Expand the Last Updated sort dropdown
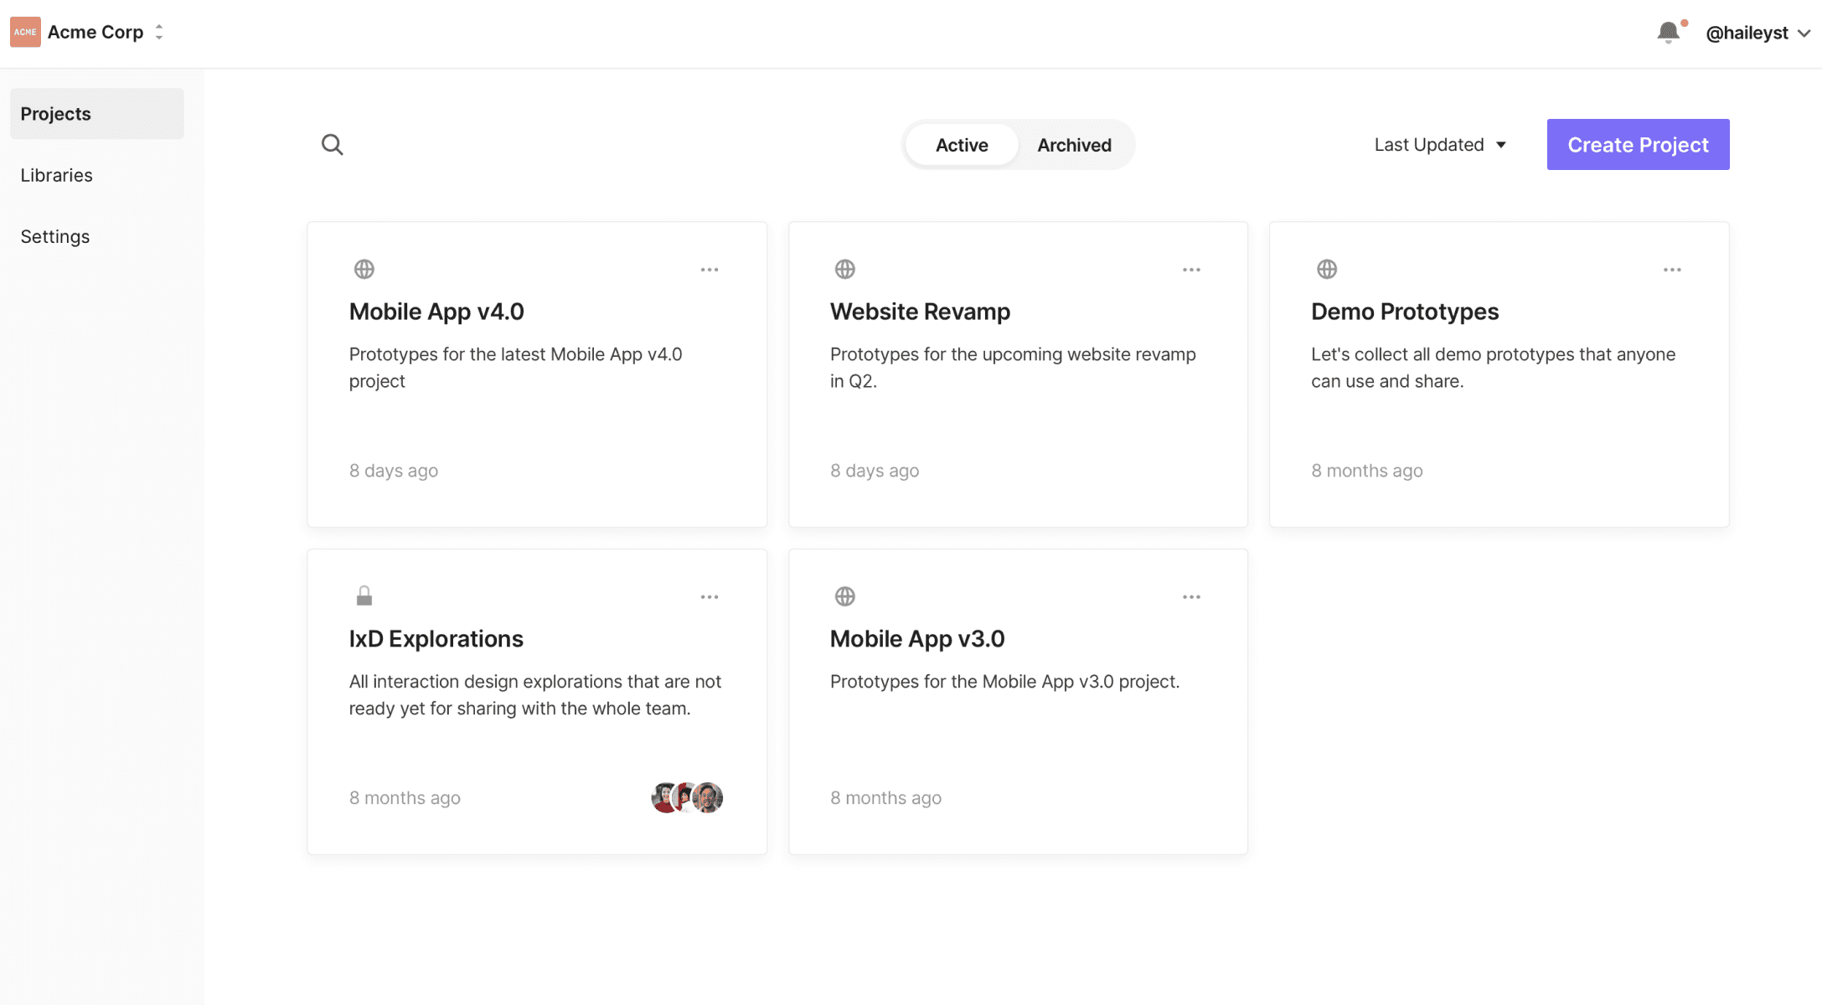 pos(1440,145)
